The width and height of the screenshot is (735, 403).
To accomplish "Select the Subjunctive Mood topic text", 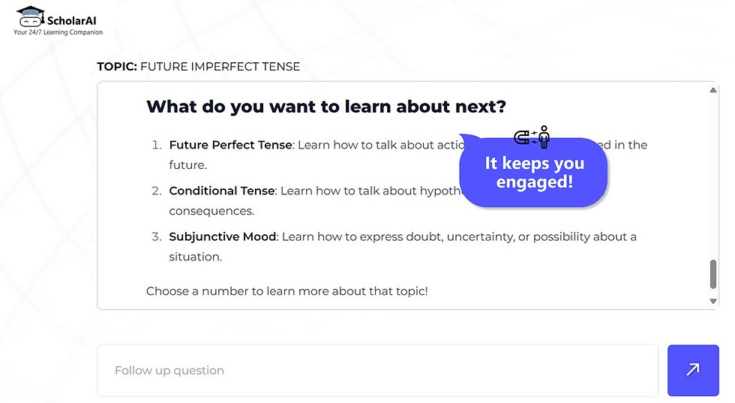I will pyautogui.click(x=223, y=236).
